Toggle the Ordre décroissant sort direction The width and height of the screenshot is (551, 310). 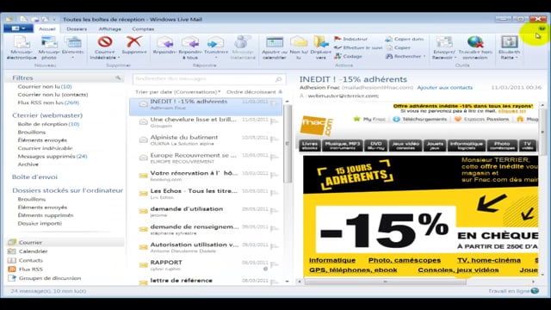(254, 92)
